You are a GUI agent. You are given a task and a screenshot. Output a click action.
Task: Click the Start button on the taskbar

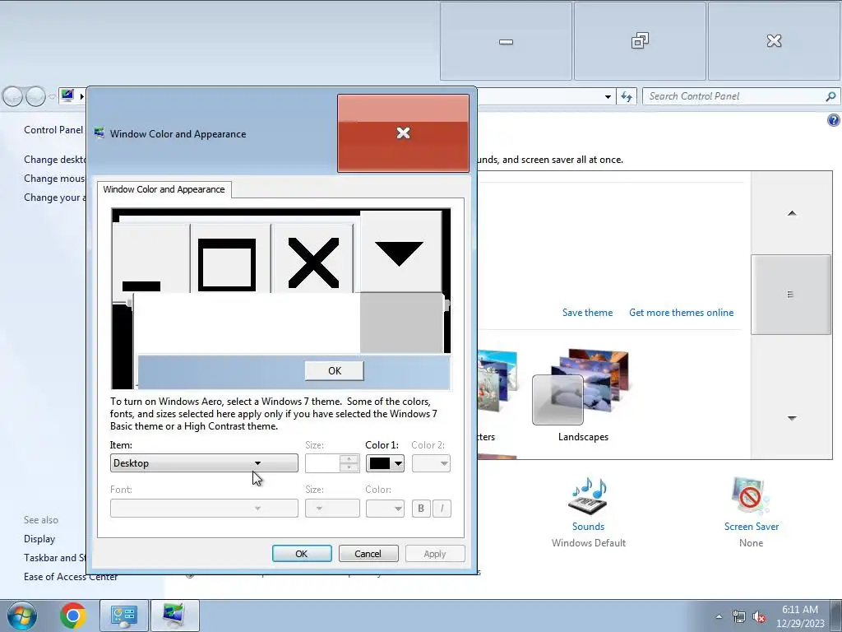pyautogui.click(x=22, y=616)
